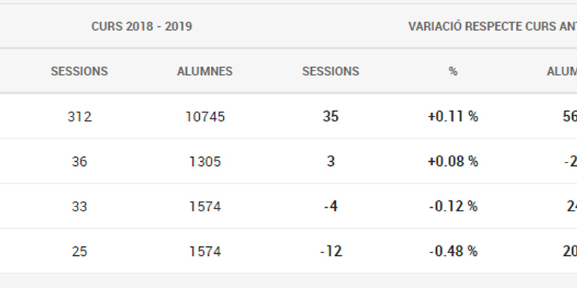
Task: Click the +0.11 % cell
Action: (453, 117)
